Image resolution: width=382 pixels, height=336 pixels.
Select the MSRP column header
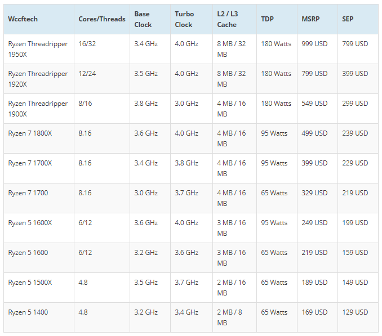(x=312, y=19)
